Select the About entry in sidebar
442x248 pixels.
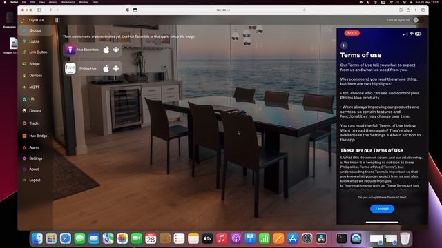(x=34, y=169)
